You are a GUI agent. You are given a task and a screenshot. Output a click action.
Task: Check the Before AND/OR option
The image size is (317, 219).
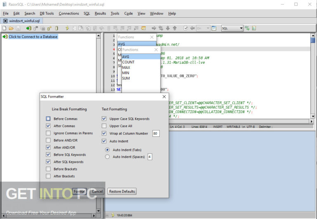pos(48,140)
